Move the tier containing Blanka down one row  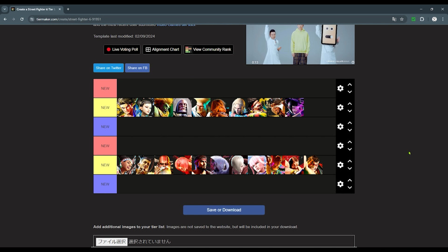pyautogui.click(x=350, y=111)
